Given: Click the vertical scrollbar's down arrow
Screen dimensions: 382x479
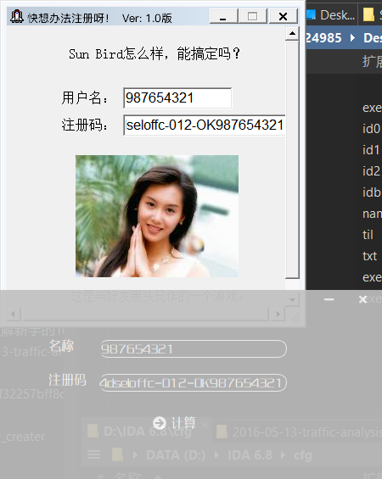Looking at the screenshot, I should tap(292, 299).
